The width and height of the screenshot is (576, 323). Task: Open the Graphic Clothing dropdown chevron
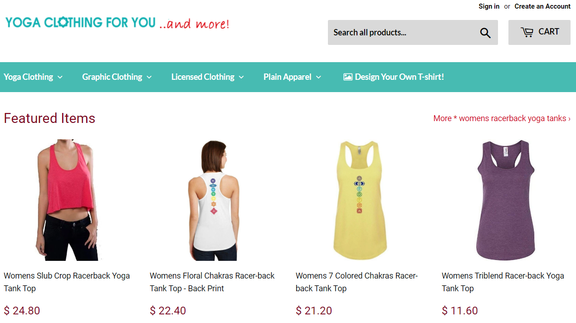pyautogui.click(x=149, y=77)
